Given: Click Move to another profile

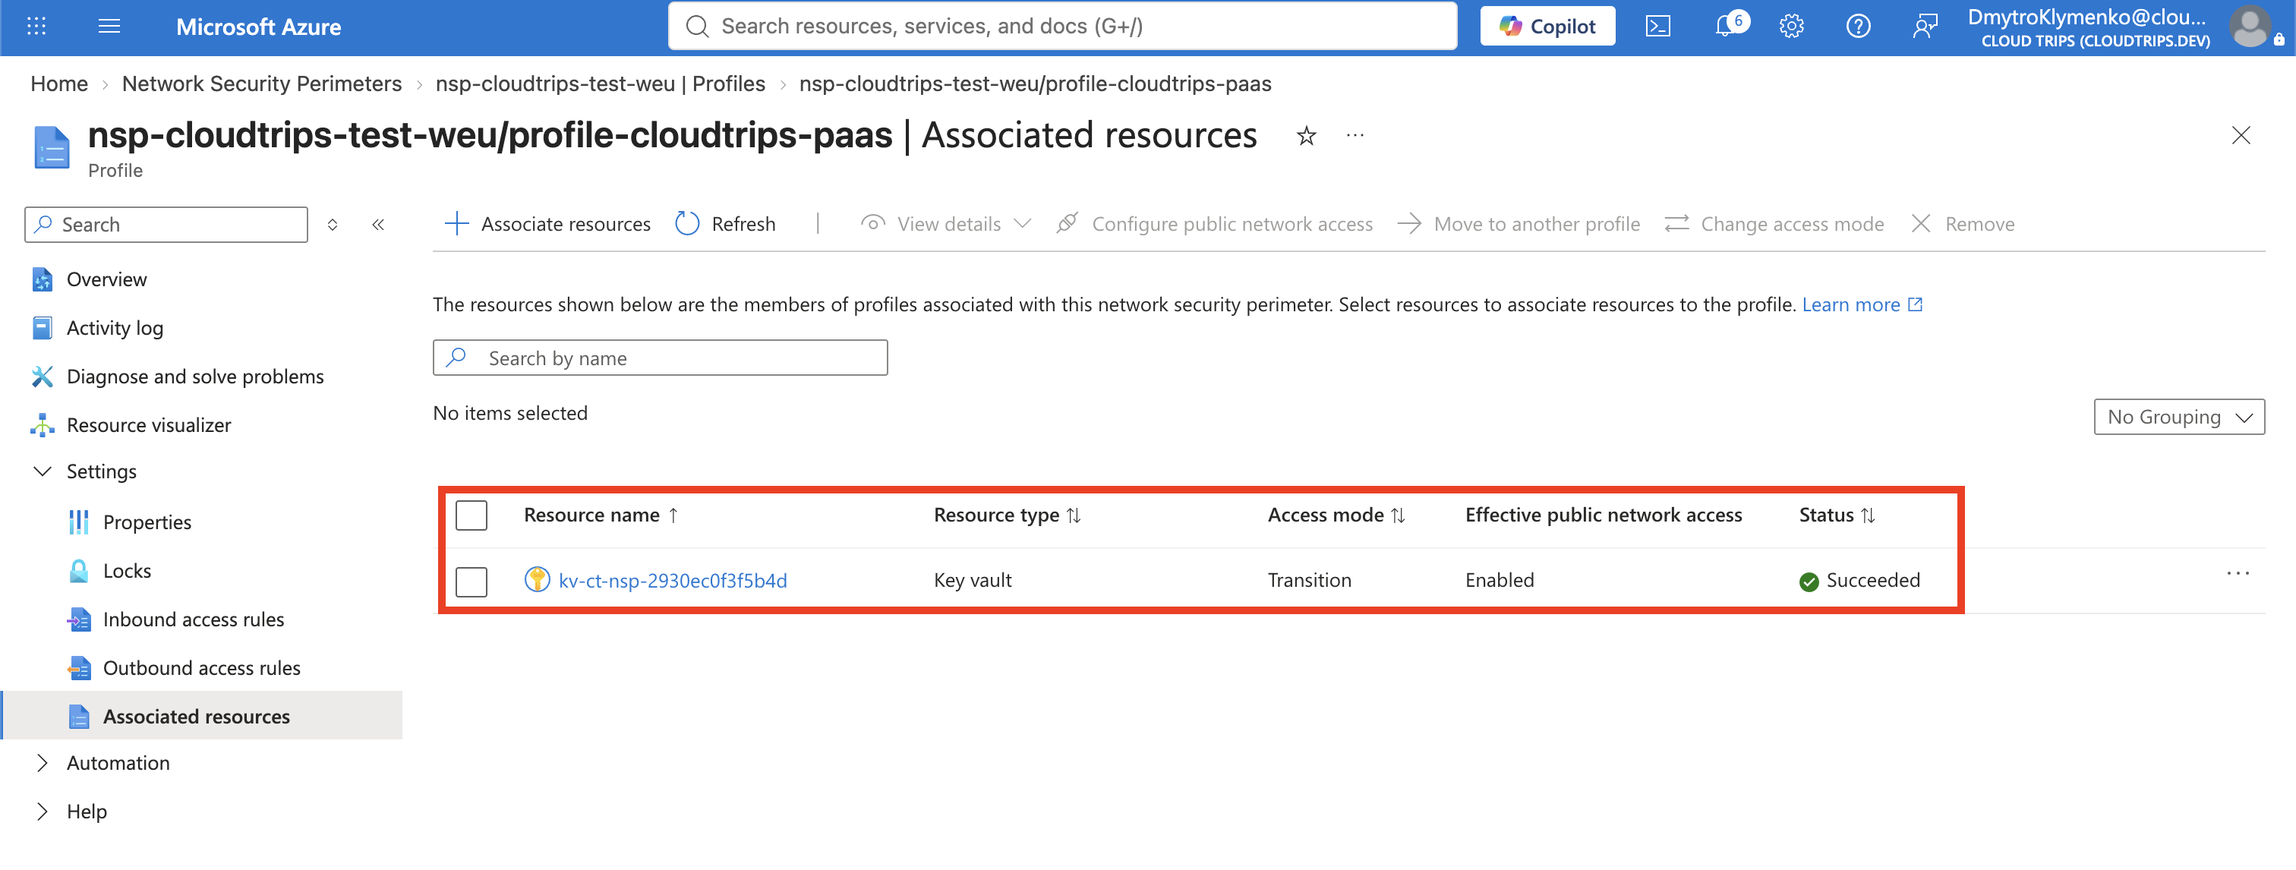Looking at the screenshot, I should [x=1519, y=225].
